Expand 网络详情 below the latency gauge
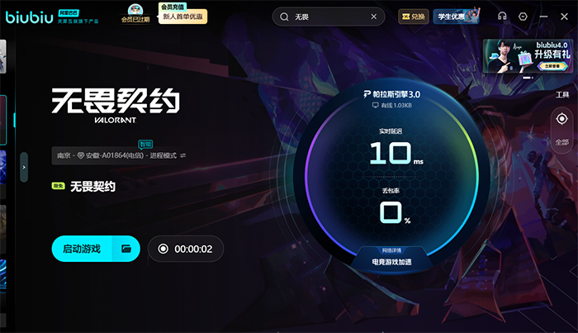Image resolution: width=578 pixels, height=333 pixels. (x=392, y=249)
